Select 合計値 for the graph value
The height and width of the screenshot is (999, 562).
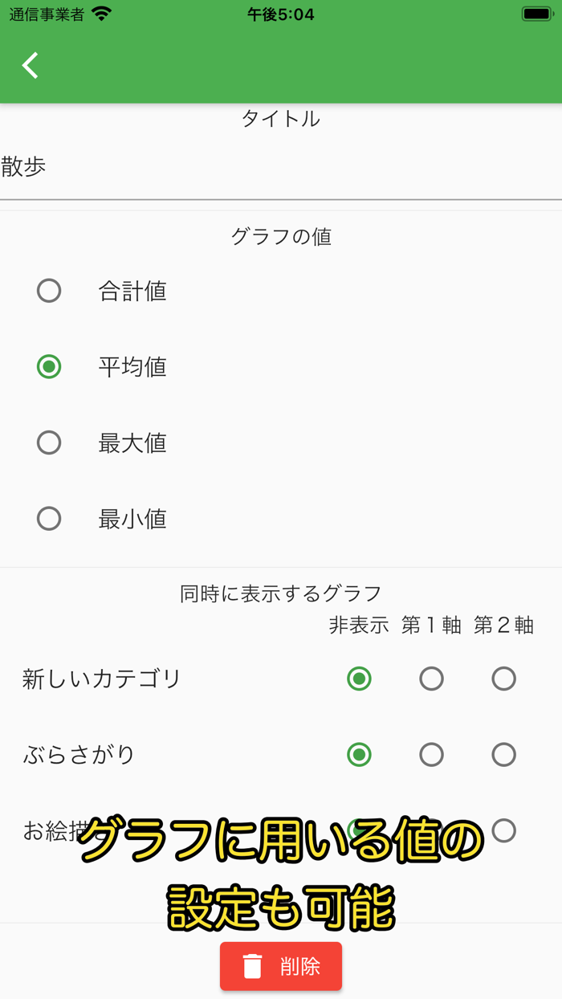tap(49, 291)
